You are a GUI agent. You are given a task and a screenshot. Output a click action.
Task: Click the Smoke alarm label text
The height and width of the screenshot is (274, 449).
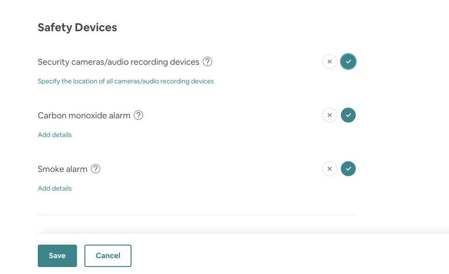click(x=62, y=169)
